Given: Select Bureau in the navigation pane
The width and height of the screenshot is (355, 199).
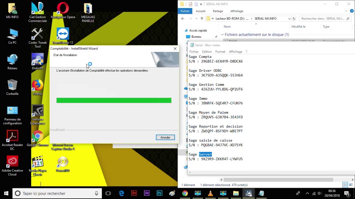Looking at the screenshot, I should [x=196, y=36].
